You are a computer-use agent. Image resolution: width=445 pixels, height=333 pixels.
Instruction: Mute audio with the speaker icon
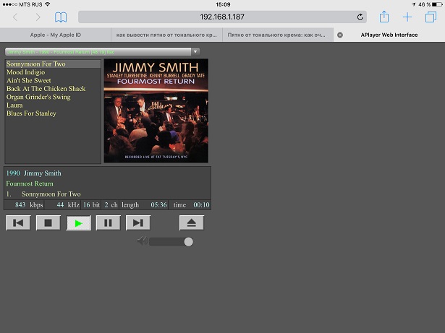tap(143, 241)
